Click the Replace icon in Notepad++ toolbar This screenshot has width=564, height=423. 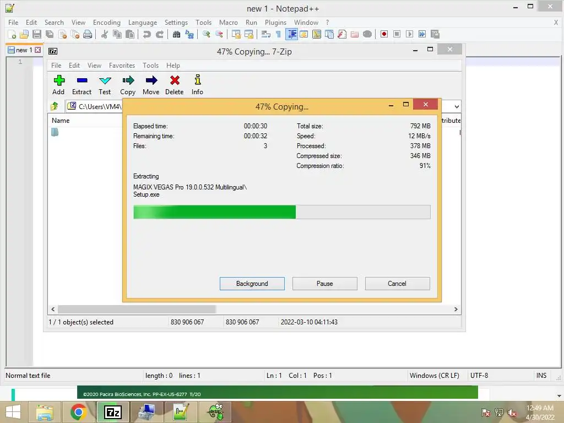(189, 34)
